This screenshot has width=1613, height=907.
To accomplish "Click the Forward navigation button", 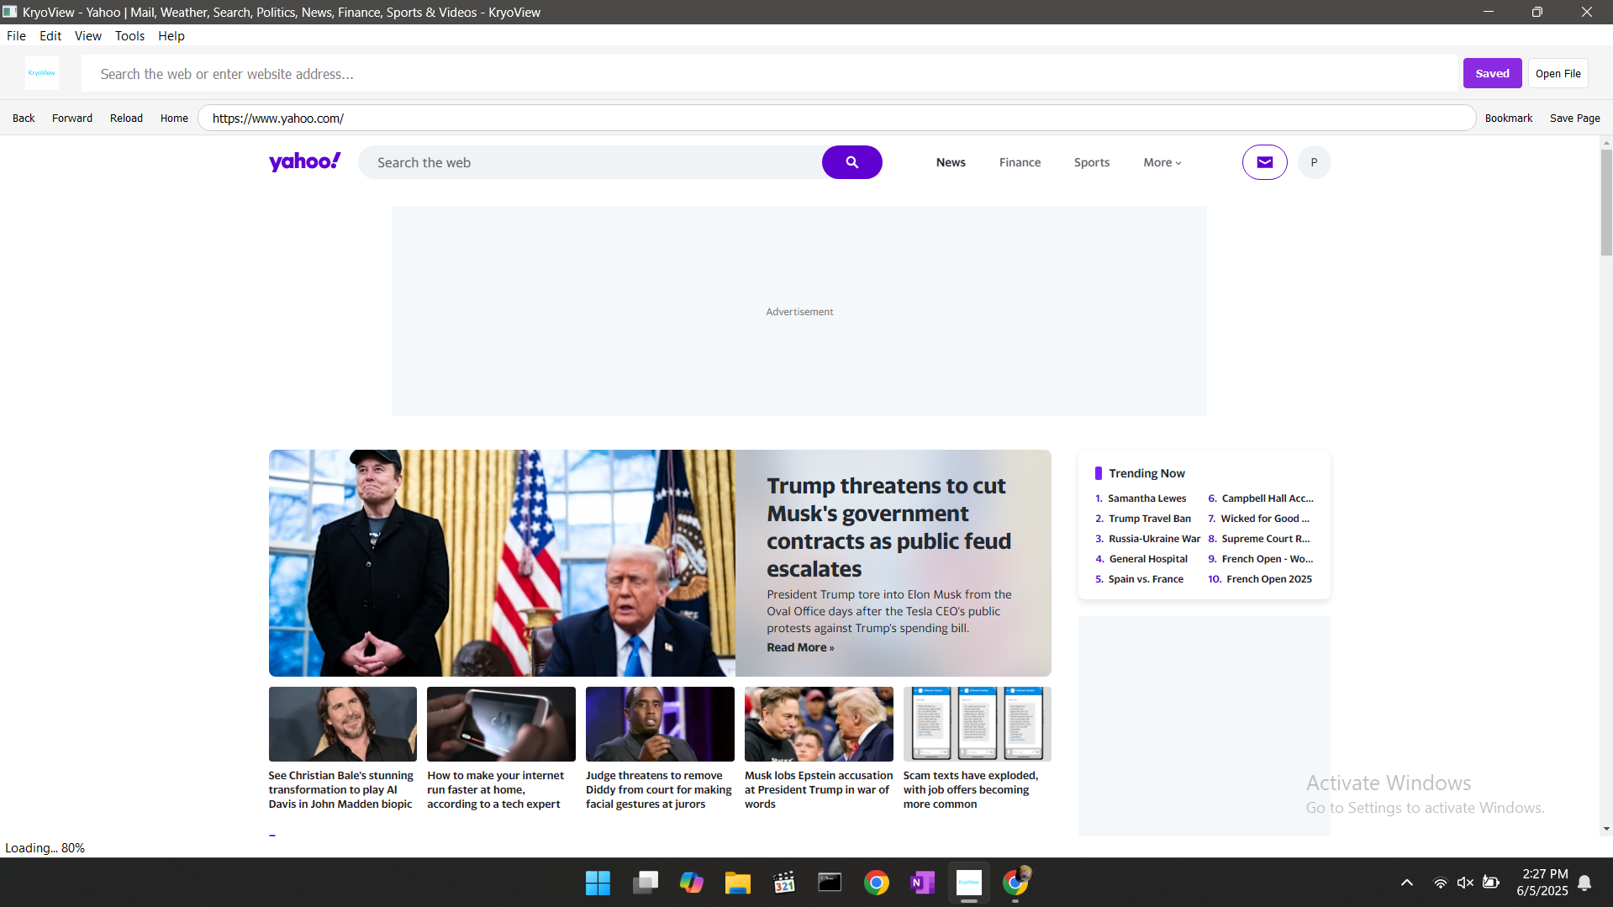I will 72,118.
